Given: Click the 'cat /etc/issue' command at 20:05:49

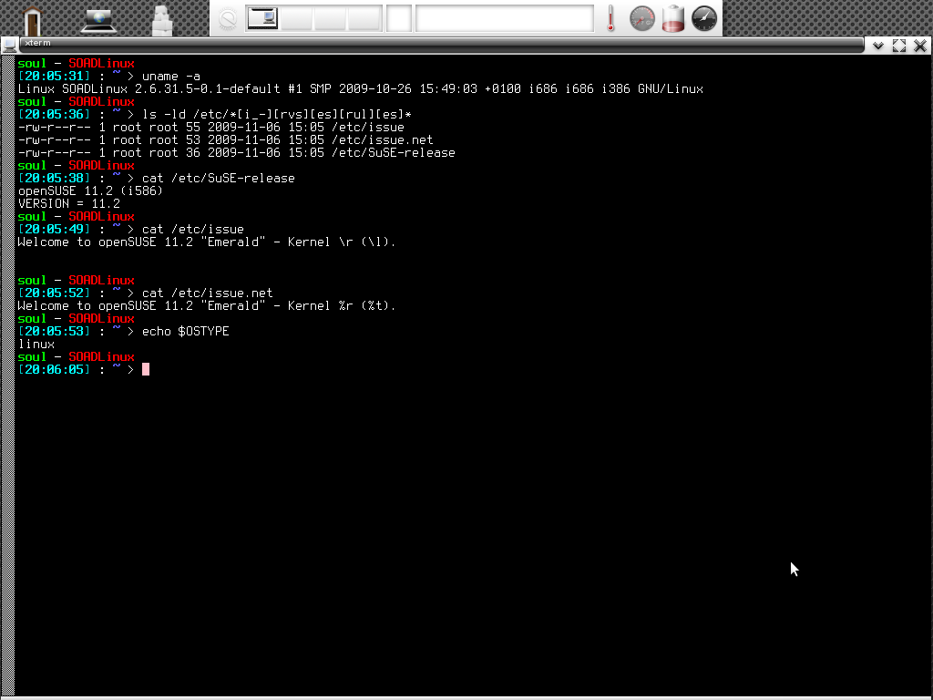Looking at the screenshot, I should point(193,229).
